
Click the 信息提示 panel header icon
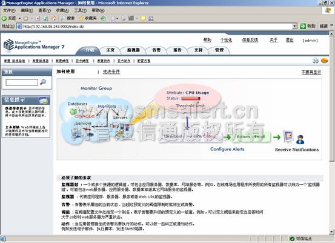click(x=43, y=100)
